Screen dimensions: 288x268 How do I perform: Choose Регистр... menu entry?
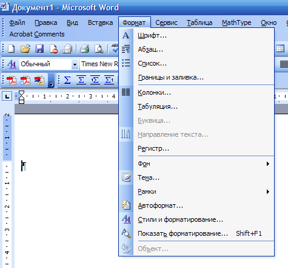click(196, 148)
